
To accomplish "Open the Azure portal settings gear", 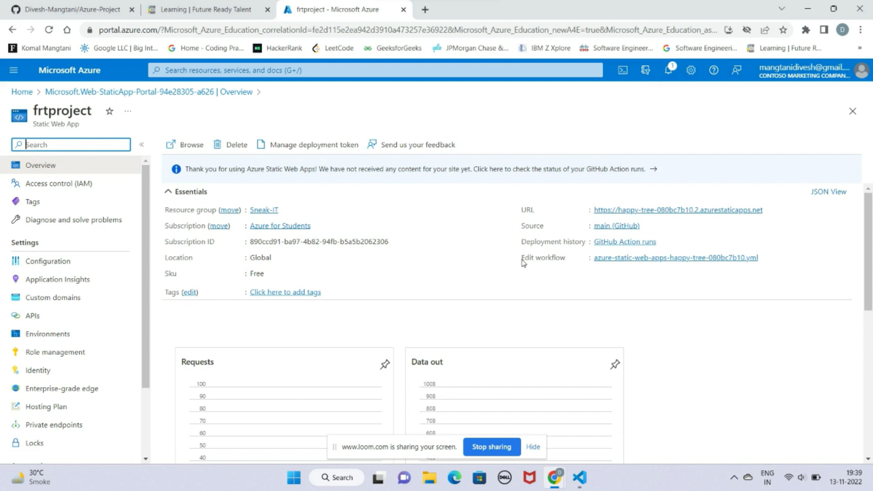I will coord(691,70).
